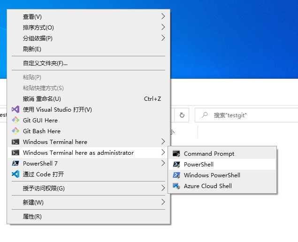
Task: Click the Git GUI Here icon
Action: point(15,120)
